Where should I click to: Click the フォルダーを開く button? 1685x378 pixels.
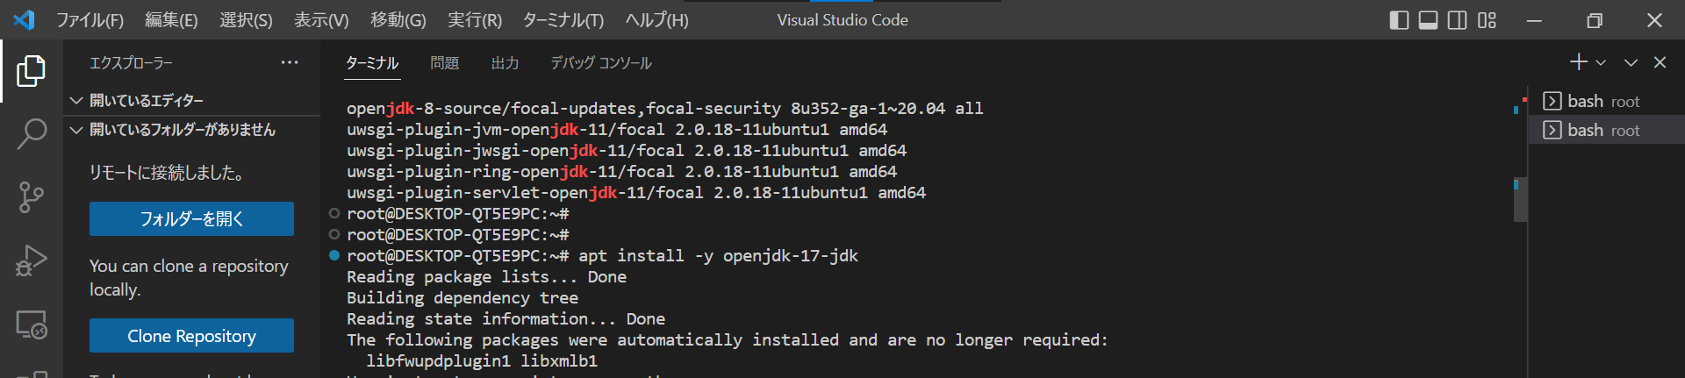coord(191,218)
